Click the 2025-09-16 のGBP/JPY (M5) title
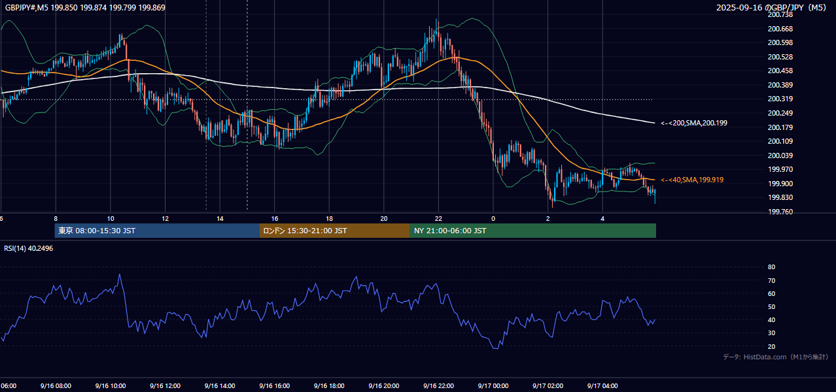This screenshot has height=392, width=836. [x=772, y=8]
